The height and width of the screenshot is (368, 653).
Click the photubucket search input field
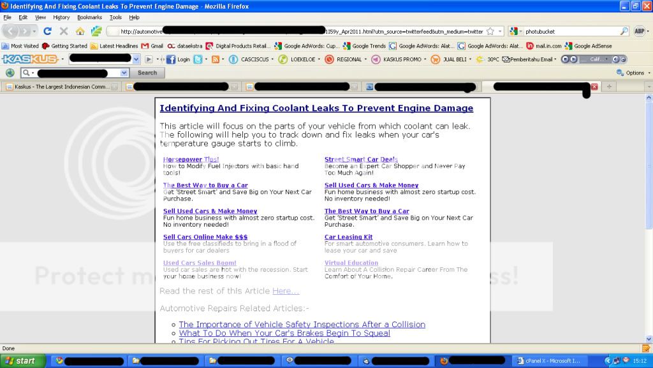(571, 31)
